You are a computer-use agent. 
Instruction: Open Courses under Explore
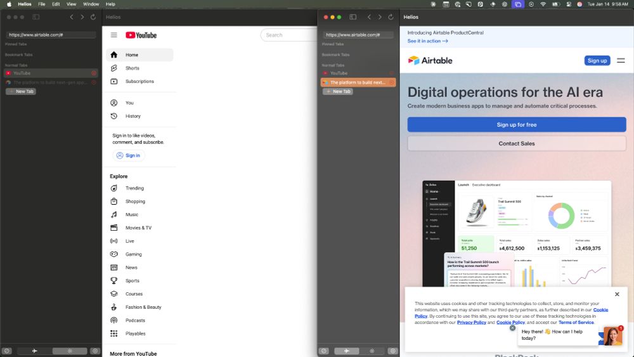(x=139, y=294)
